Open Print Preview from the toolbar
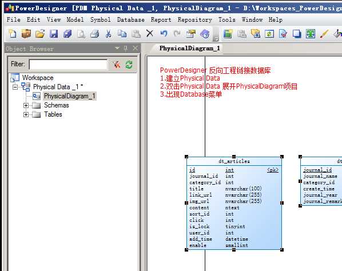The image size is (342, 271). point(81,34)
